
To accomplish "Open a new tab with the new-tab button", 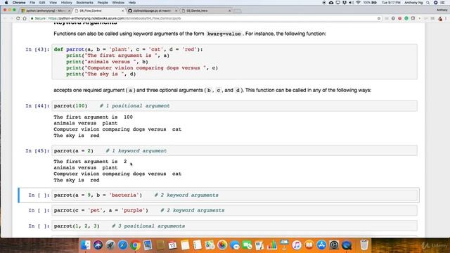I will (x=237, y=11).
